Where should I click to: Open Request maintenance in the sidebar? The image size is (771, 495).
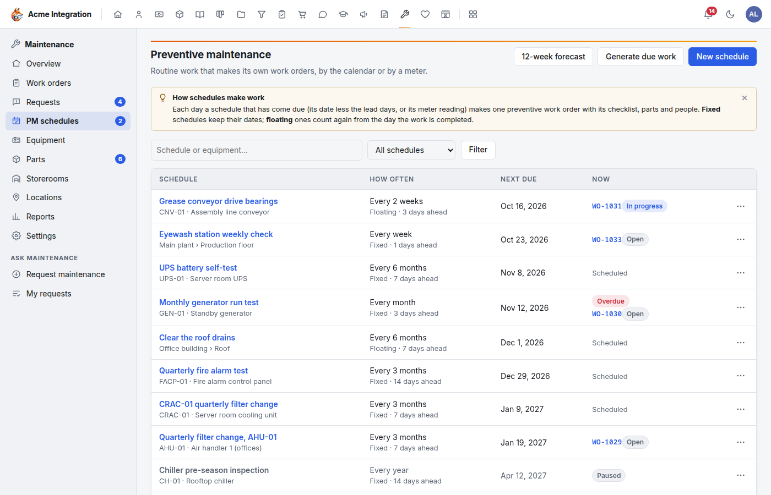click(x=68, y=274)
